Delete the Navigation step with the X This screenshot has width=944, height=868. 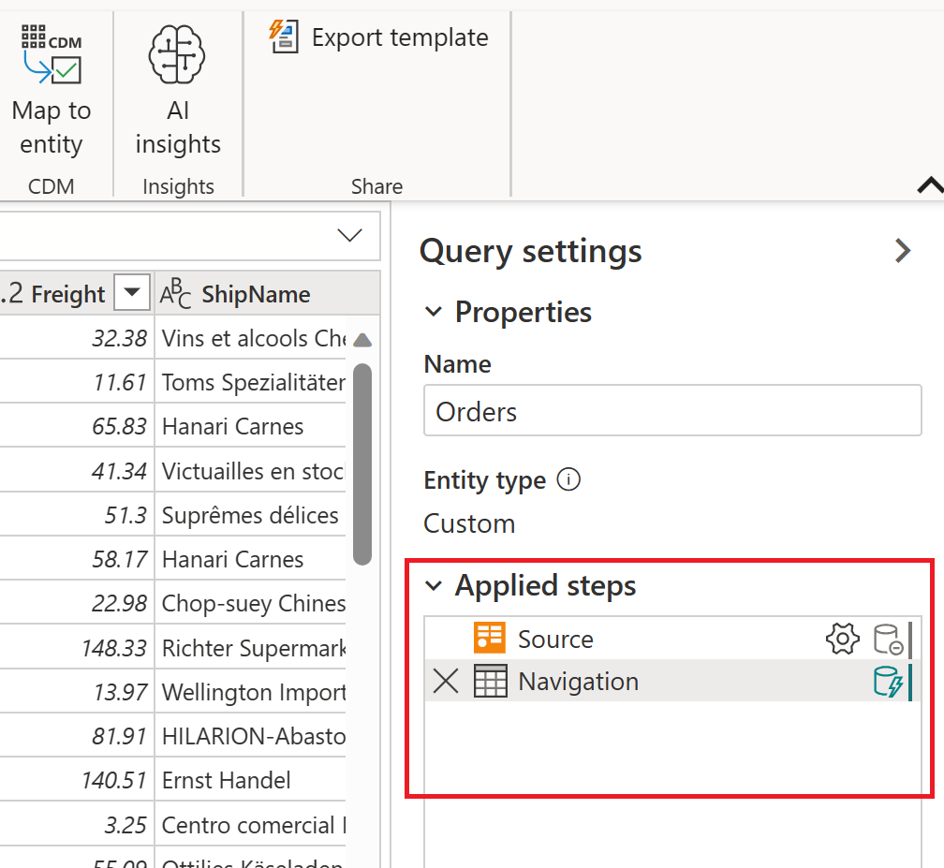[x=445, y=682]
